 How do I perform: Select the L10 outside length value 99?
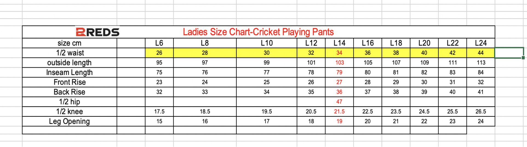tap(267, 63)
